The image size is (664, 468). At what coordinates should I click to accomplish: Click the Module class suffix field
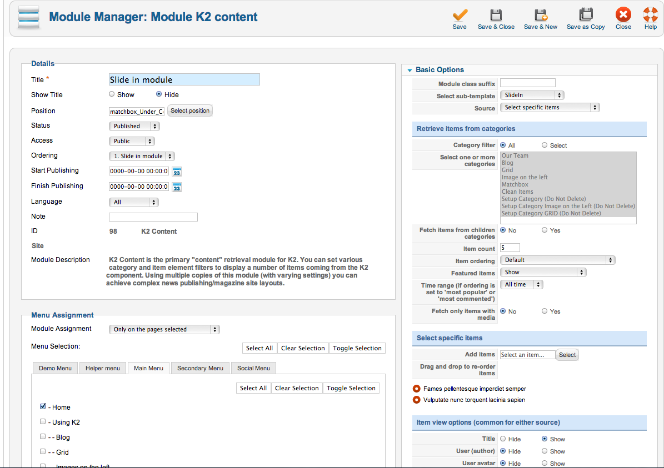coord(528,83)
